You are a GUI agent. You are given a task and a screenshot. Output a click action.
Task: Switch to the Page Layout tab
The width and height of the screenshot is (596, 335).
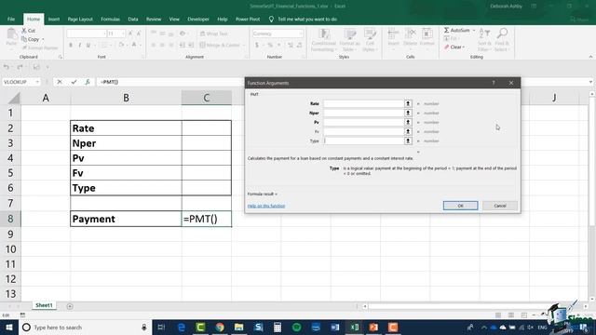point(80,19)
